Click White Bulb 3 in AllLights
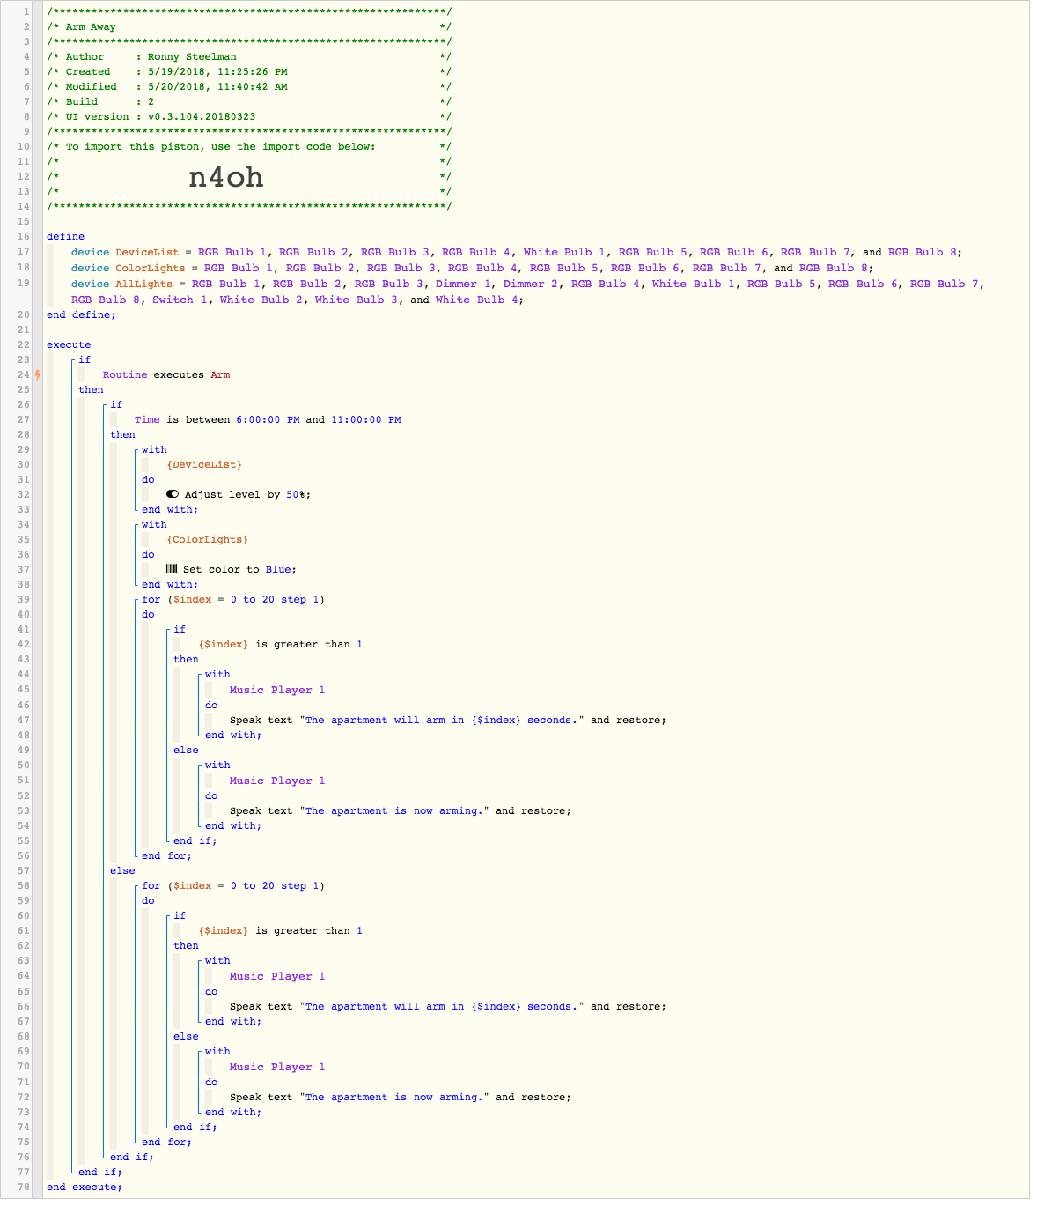 356,300
